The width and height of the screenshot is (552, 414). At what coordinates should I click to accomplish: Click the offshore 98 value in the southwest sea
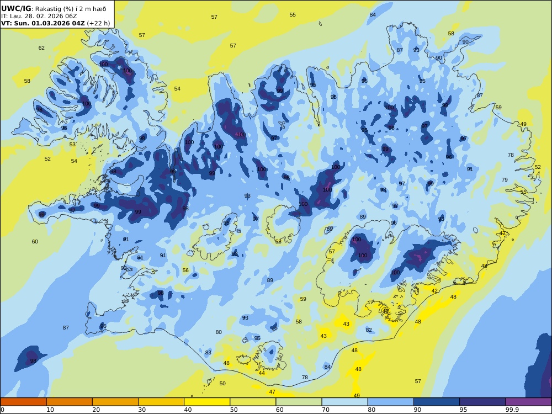coord(33,361)
